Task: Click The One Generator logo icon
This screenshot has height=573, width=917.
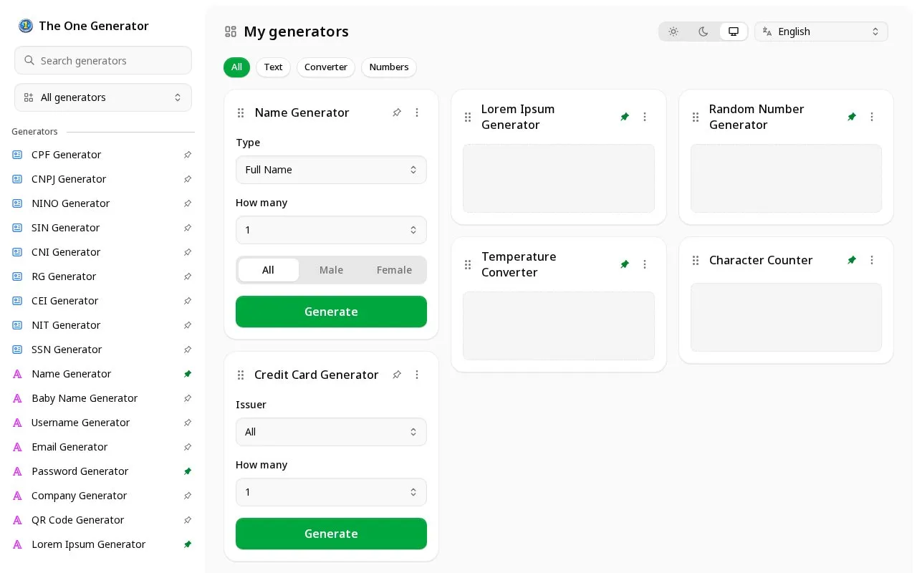Action: (x=26, y=26)
